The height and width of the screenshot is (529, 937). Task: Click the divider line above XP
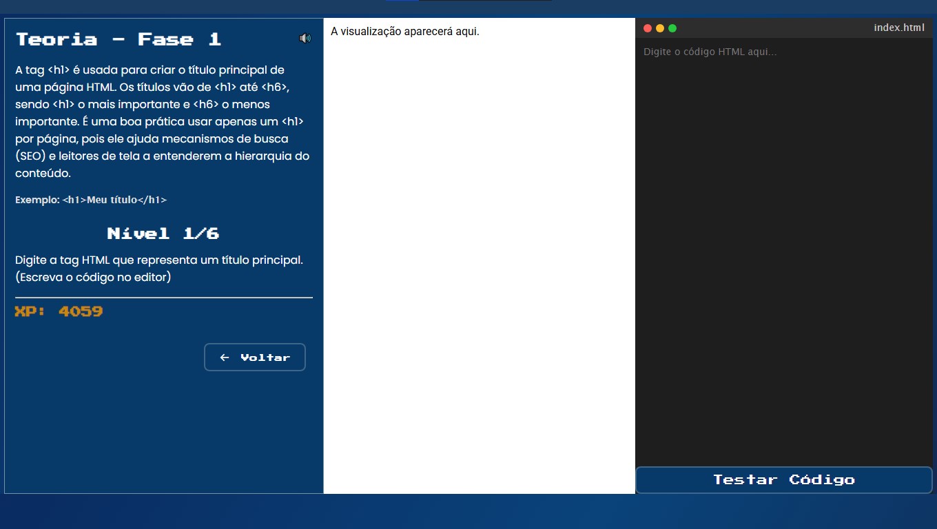tap(164, 298)
